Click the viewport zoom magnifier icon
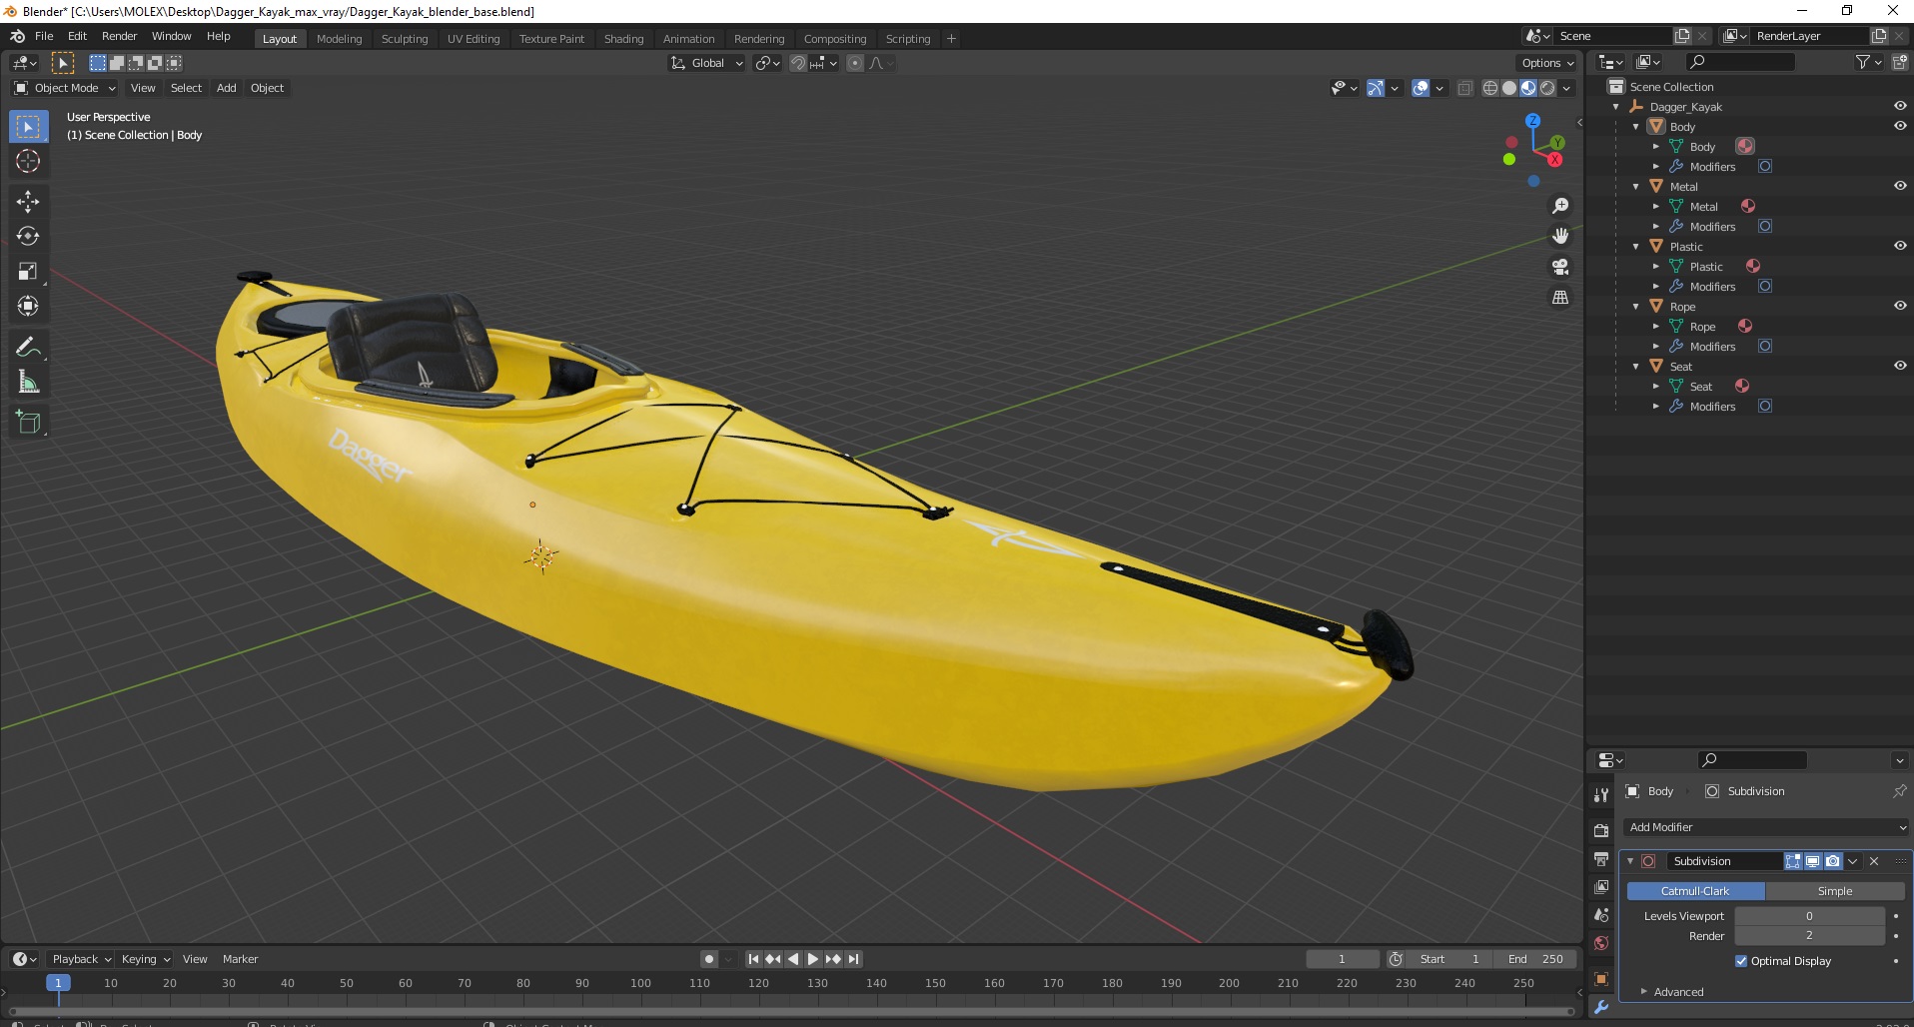 pyautogui.click(x=1559, y=206)
